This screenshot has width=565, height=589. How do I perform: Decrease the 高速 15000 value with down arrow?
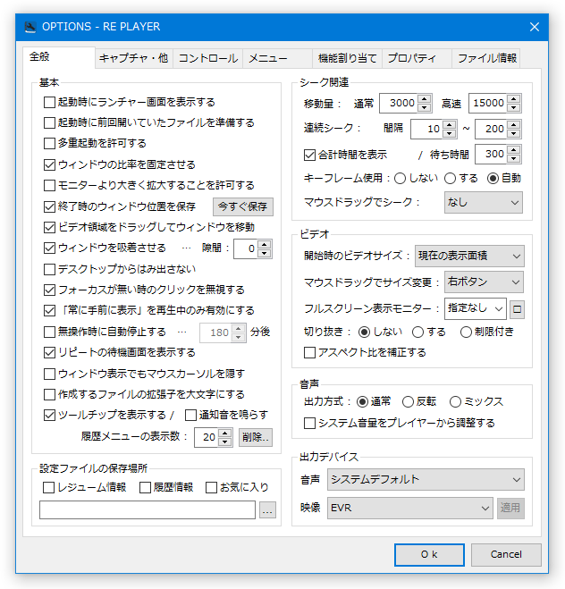click(x=513, y=107)
